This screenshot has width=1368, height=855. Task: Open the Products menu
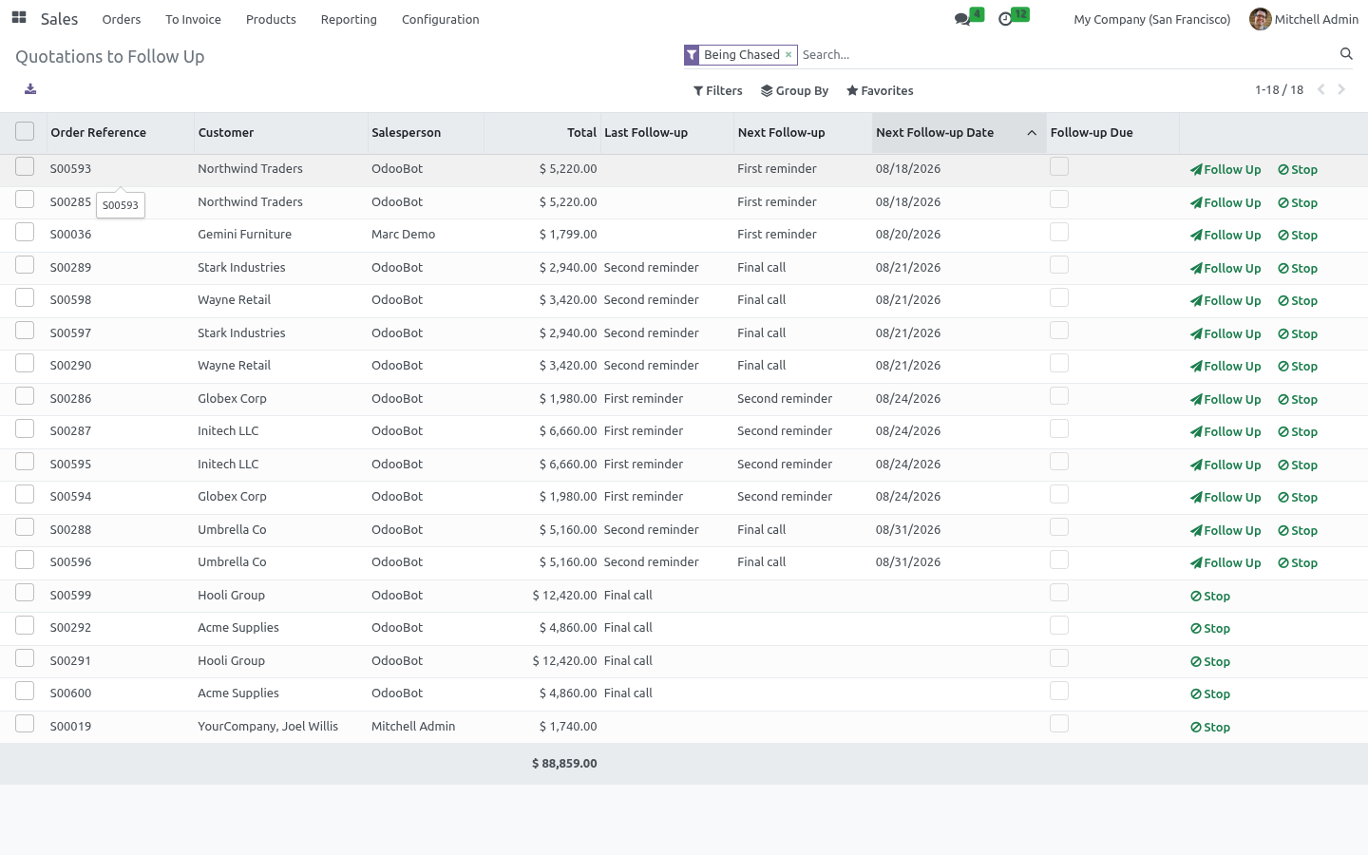pyautogui.click(x=271, y=19)
